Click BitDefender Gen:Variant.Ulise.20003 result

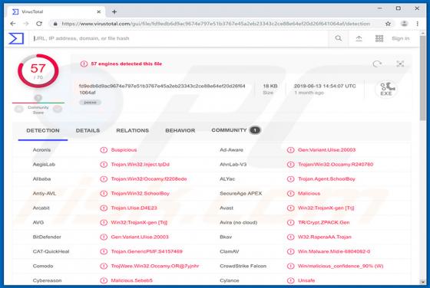pos(140,237)
